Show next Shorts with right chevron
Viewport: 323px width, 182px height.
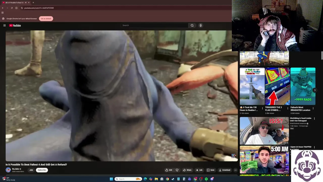[x=315, y=90]
